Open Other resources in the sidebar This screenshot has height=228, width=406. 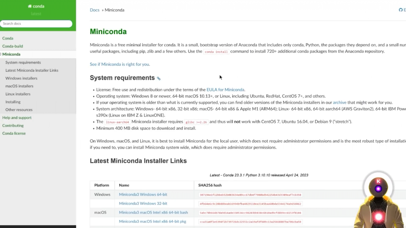tap(19, 110)
